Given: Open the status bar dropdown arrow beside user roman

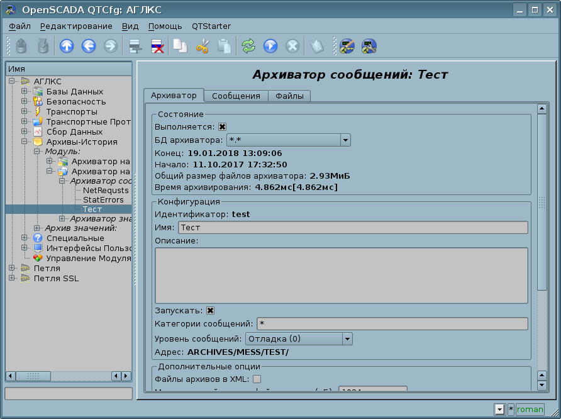Looking at the screenshot, I should [499, 409].
